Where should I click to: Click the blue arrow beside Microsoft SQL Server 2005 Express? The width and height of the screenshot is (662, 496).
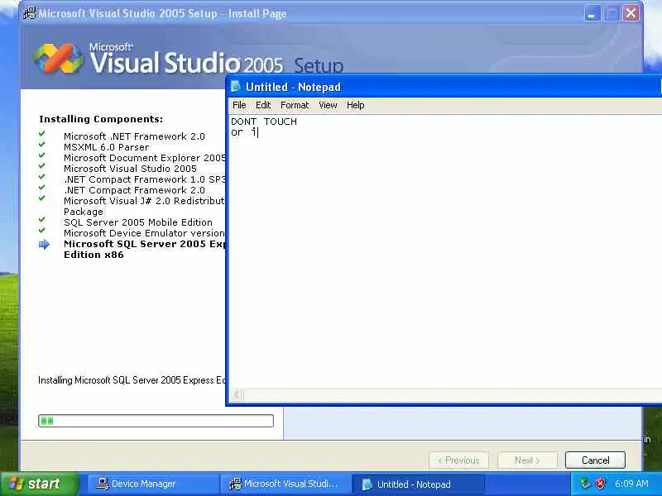44,244
